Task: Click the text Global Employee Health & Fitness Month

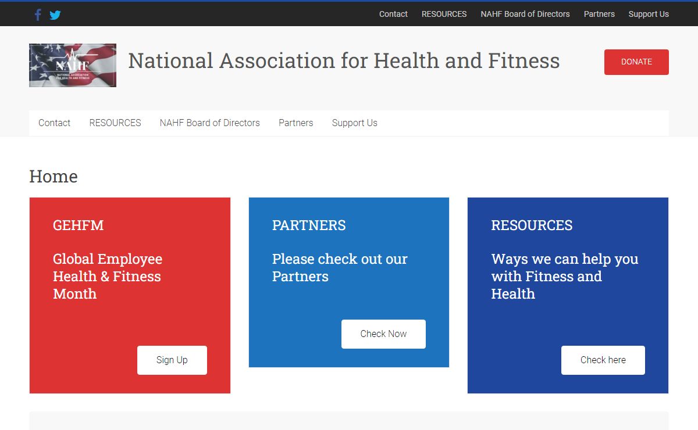Action: (x=108, y=277)
